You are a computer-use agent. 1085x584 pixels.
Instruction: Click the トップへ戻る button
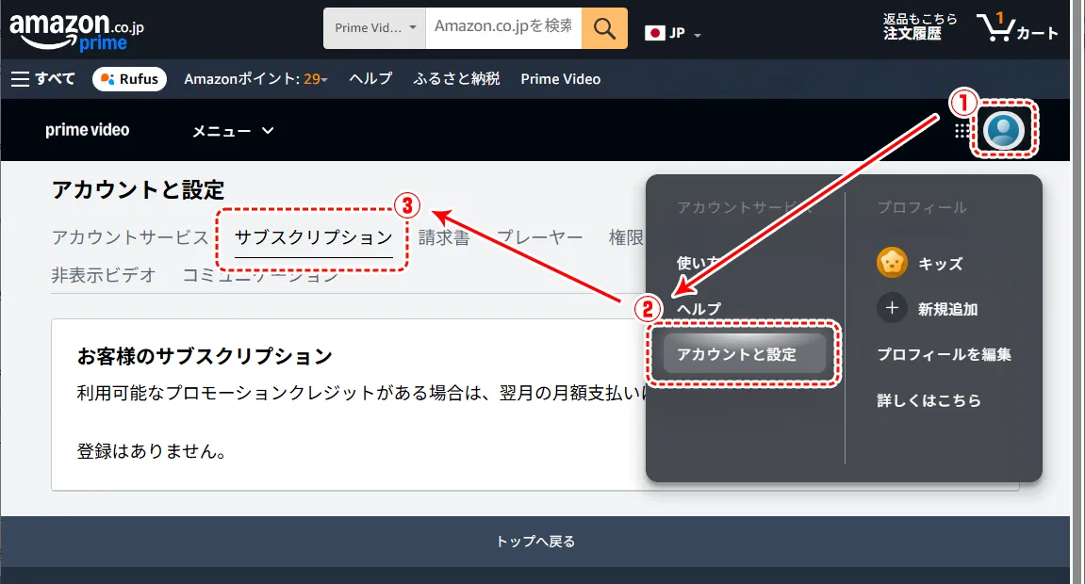[x=535, y=542]
